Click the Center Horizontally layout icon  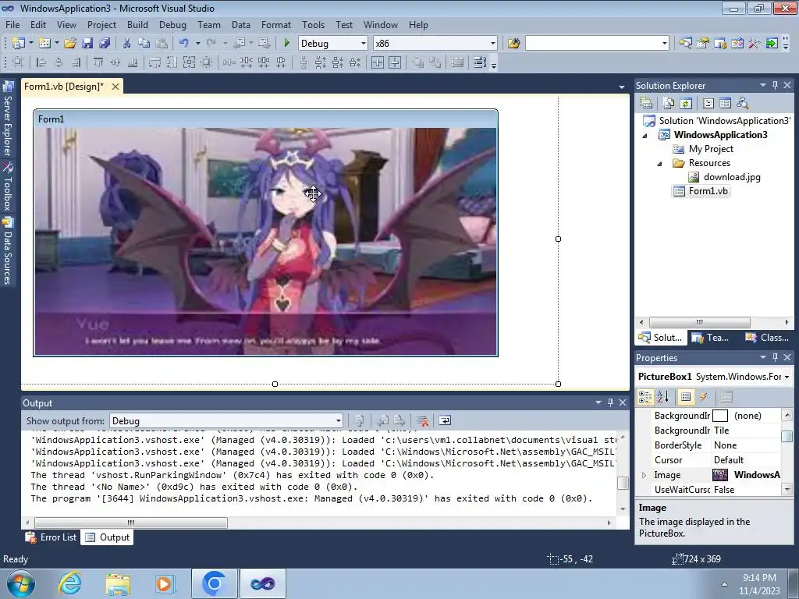pyautogui.click(x=378, y=62)
